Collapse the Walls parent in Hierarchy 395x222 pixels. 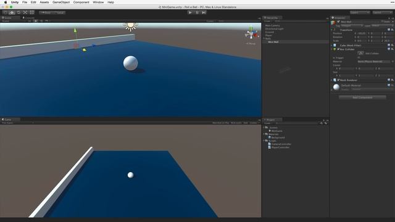point(264,38)
